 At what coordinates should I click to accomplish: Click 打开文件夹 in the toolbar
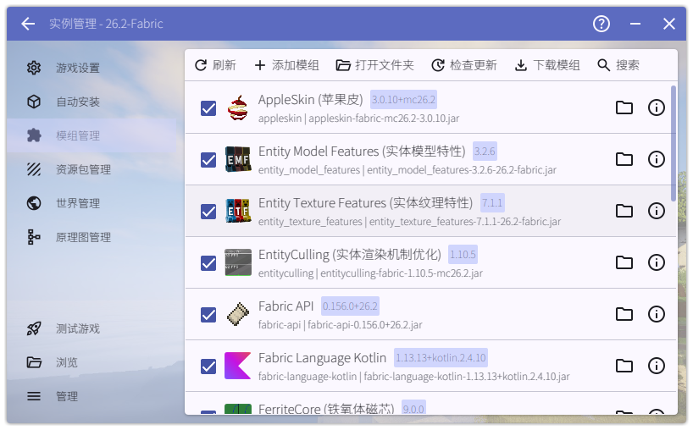point(374,65)
